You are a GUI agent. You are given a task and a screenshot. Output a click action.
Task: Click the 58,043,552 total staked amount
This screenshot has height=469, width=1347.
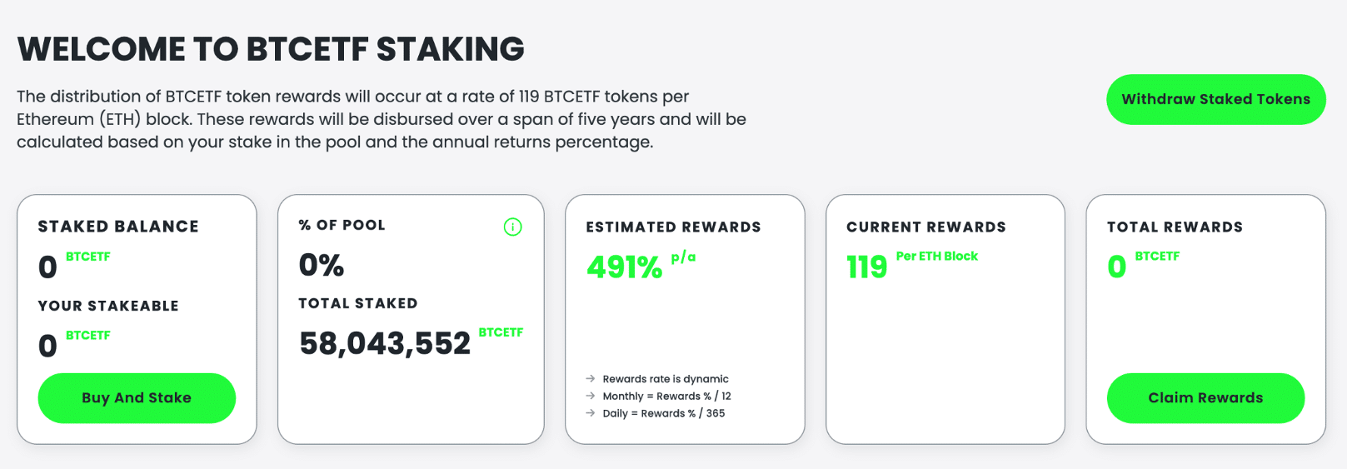click(385, 343)
